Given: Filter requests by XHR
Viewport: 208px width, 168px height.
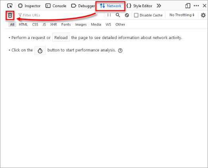Looking at the screenshot, I should tap(54, 24).
